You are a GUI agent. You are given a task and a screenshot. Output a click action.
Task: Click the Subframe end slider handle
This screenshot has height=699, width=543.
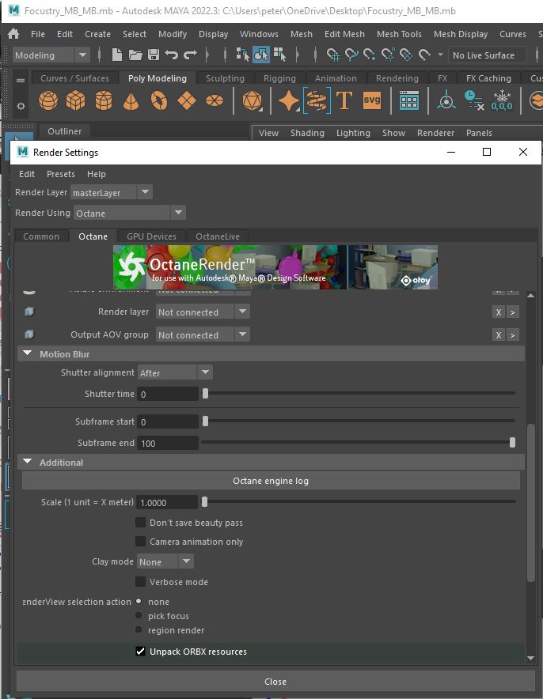(x=512, y=442)
